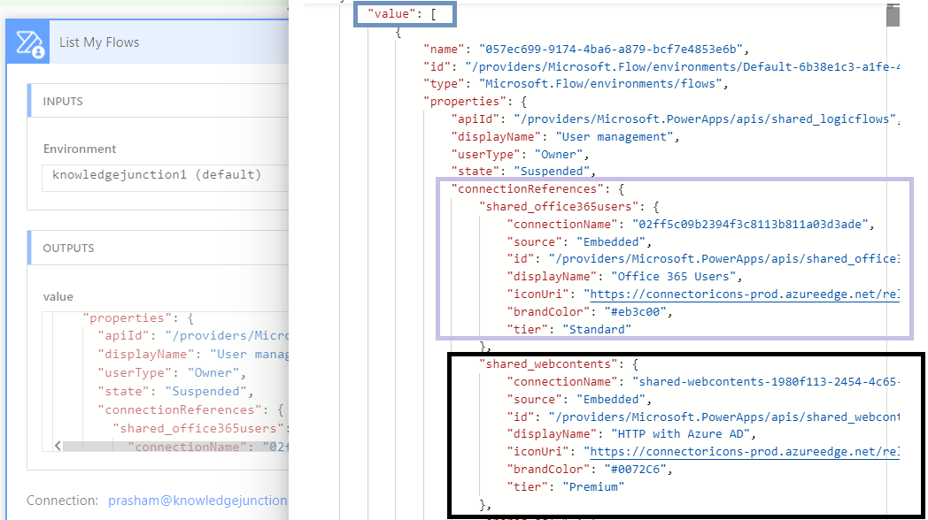Viewport: 928px width, 520px height.
Task: Click "connectionReferences" line in left value box
Action: tap(190, 410)
